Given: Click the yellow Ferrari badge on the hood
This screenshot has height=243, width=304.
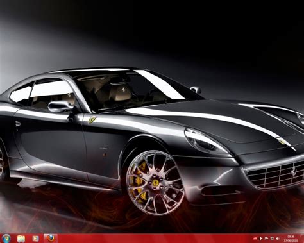Looking at the screenshot, I should click(280, 142).
